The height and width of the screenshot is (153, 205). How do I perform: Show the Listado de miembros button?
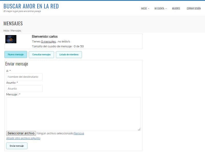pos(69,54)
